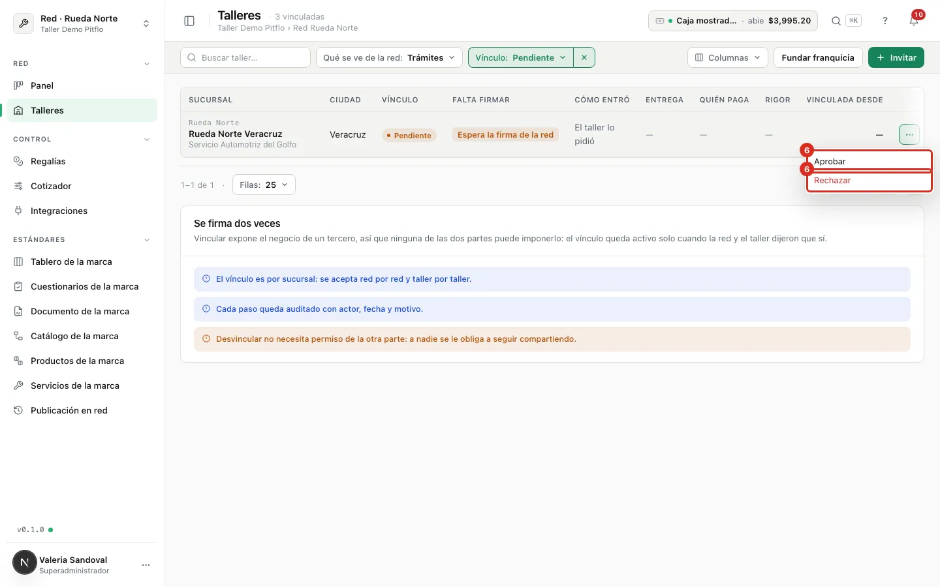The width and height of the screenshot is (940, 587).
Task: Open the Caja mostrador cash register status
Action: (x=734, y=21)
